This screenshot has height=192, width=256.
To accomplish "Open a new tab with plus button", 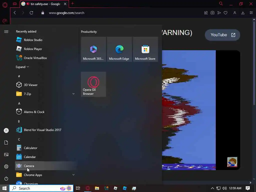I will (x=73, y=3).
